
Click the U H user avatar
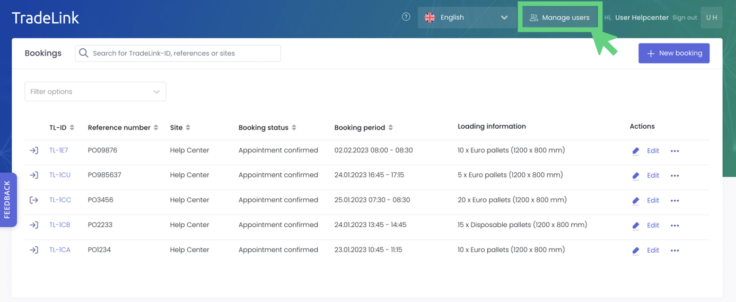point(712,17)
